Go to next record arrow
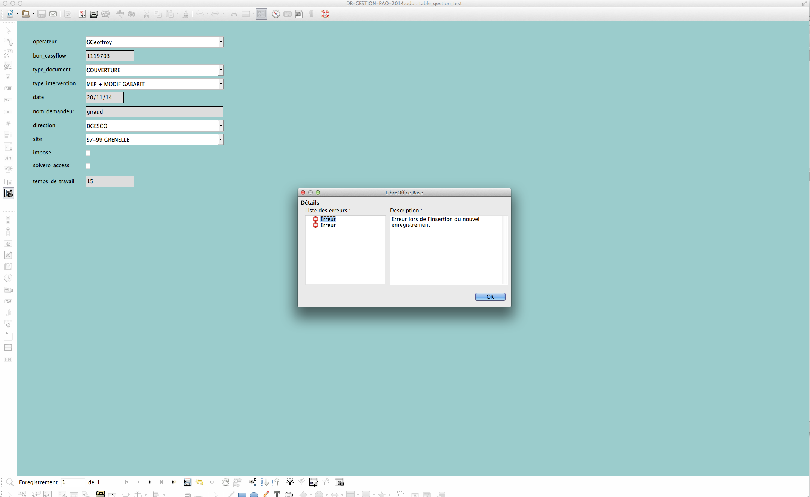 coord(150,482)
